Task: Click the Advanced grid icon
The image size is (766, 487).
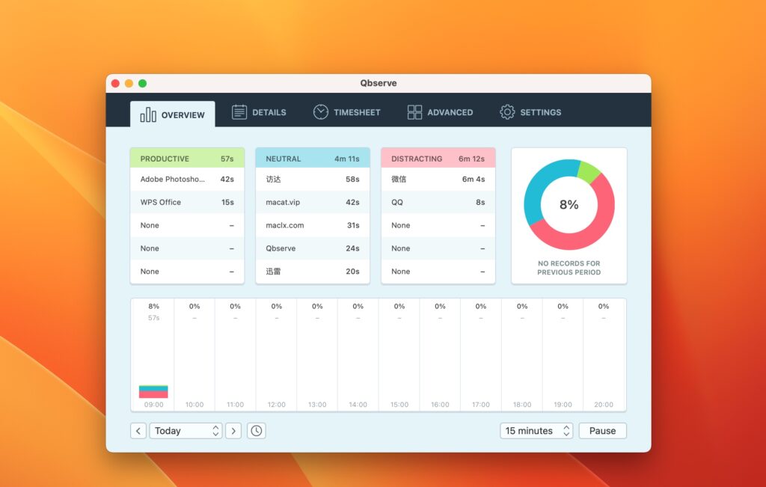Action: (414, 112)
